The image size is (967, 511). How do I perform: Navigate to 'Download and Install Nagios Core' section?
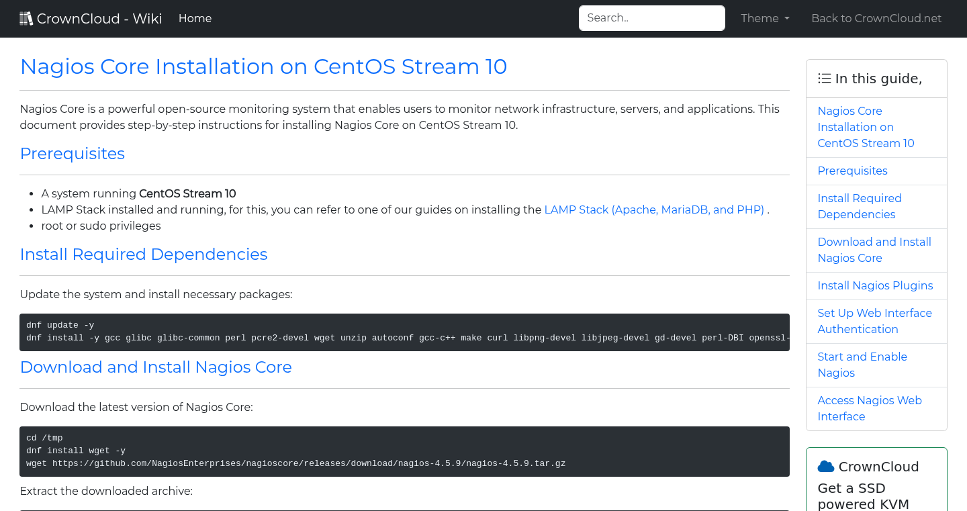click(x=874, y=250)
